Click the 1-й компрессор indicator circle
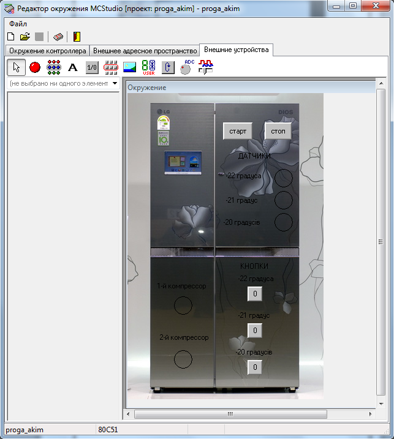 click(183, 305)
